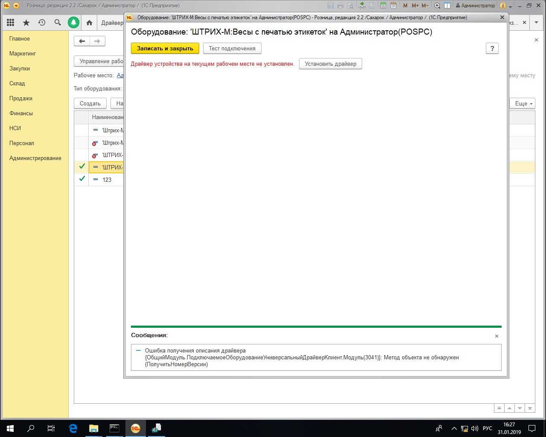Open Task View in taskbar
The width and height of the screenshot is (546, 437).
tap(51, 428)
